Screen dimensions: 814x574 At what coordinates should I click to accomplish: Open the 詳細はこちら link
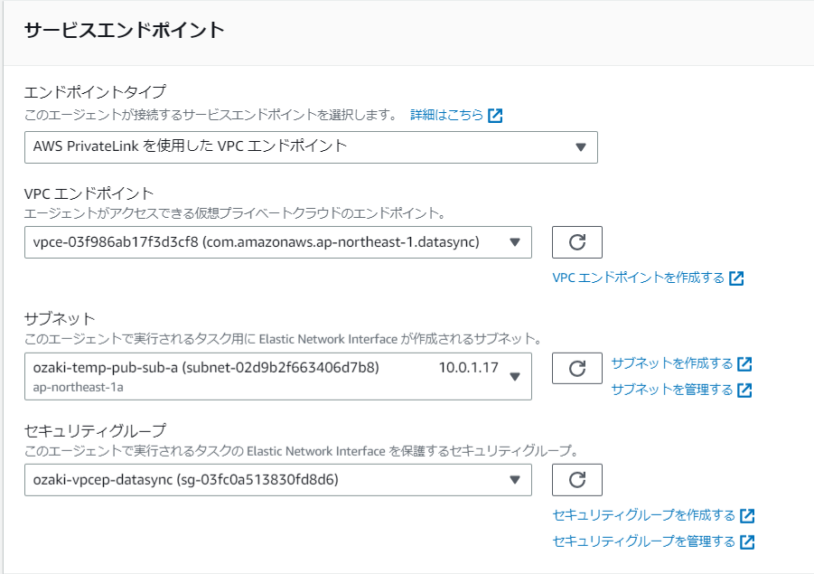[447, 115]
